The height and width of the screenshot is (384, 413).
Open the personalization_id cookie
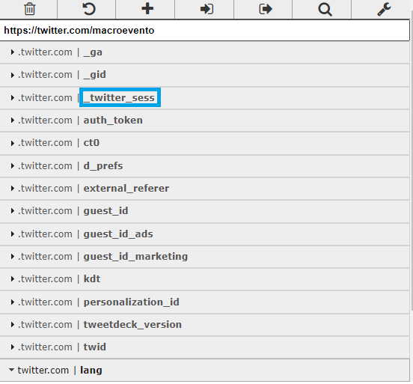click(x=205, y=302)
